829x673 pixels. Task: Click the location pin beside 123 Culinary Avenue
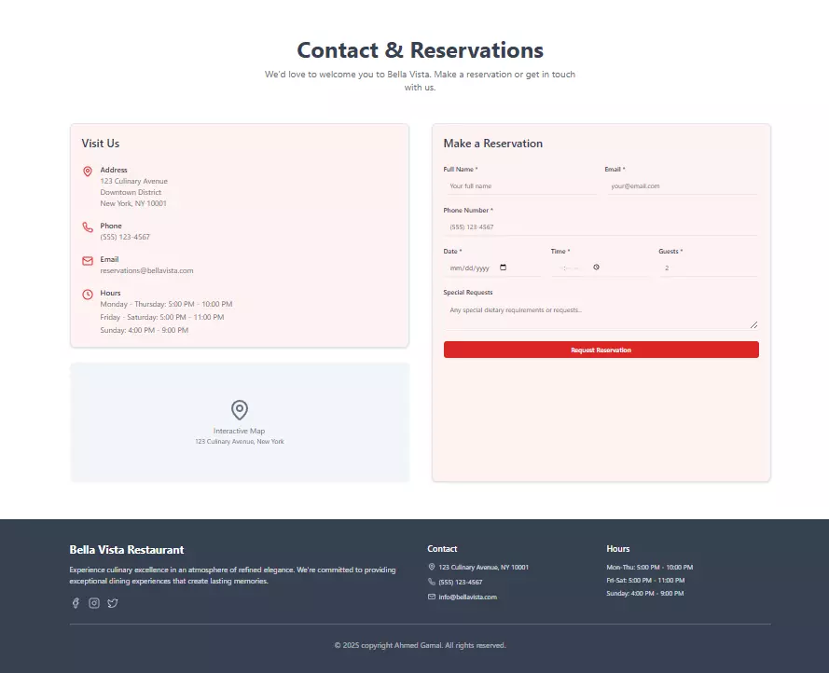pyautogui.click(x=430, y=566)
